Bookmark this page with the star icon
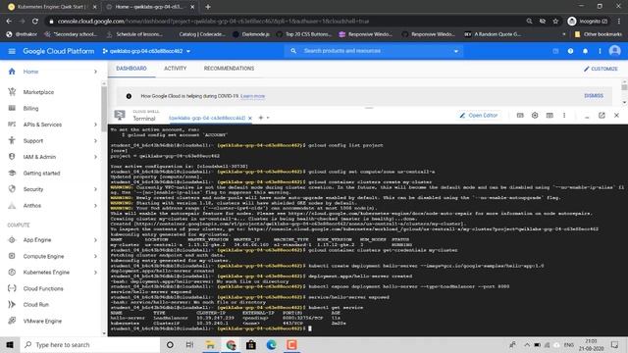Image resolution: width=628 pixels, height=353 pixels. [x=555, y=22]
